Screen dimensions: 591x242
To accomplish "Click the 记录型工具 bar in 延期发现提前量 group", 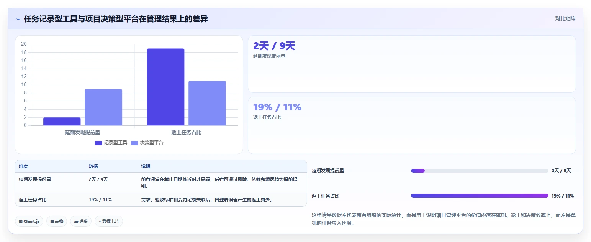I will 62,122.
